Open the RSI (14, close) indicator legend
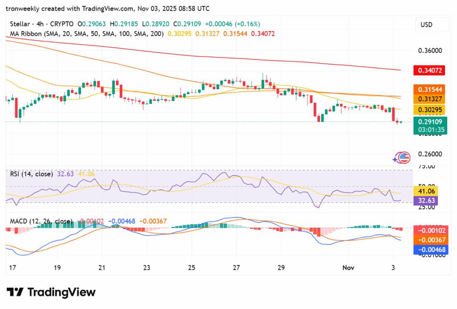This screenshot has height=309, width=457. [32, 174]
